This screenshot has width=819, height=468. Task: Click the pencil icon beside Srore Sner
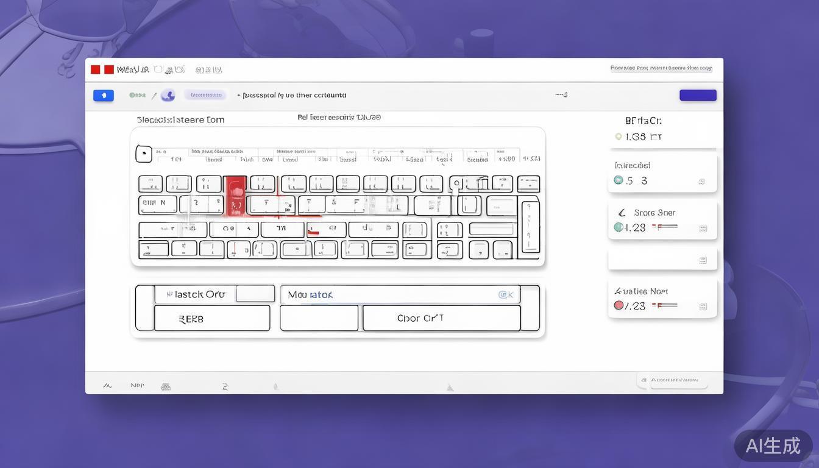tap(622, 213)
